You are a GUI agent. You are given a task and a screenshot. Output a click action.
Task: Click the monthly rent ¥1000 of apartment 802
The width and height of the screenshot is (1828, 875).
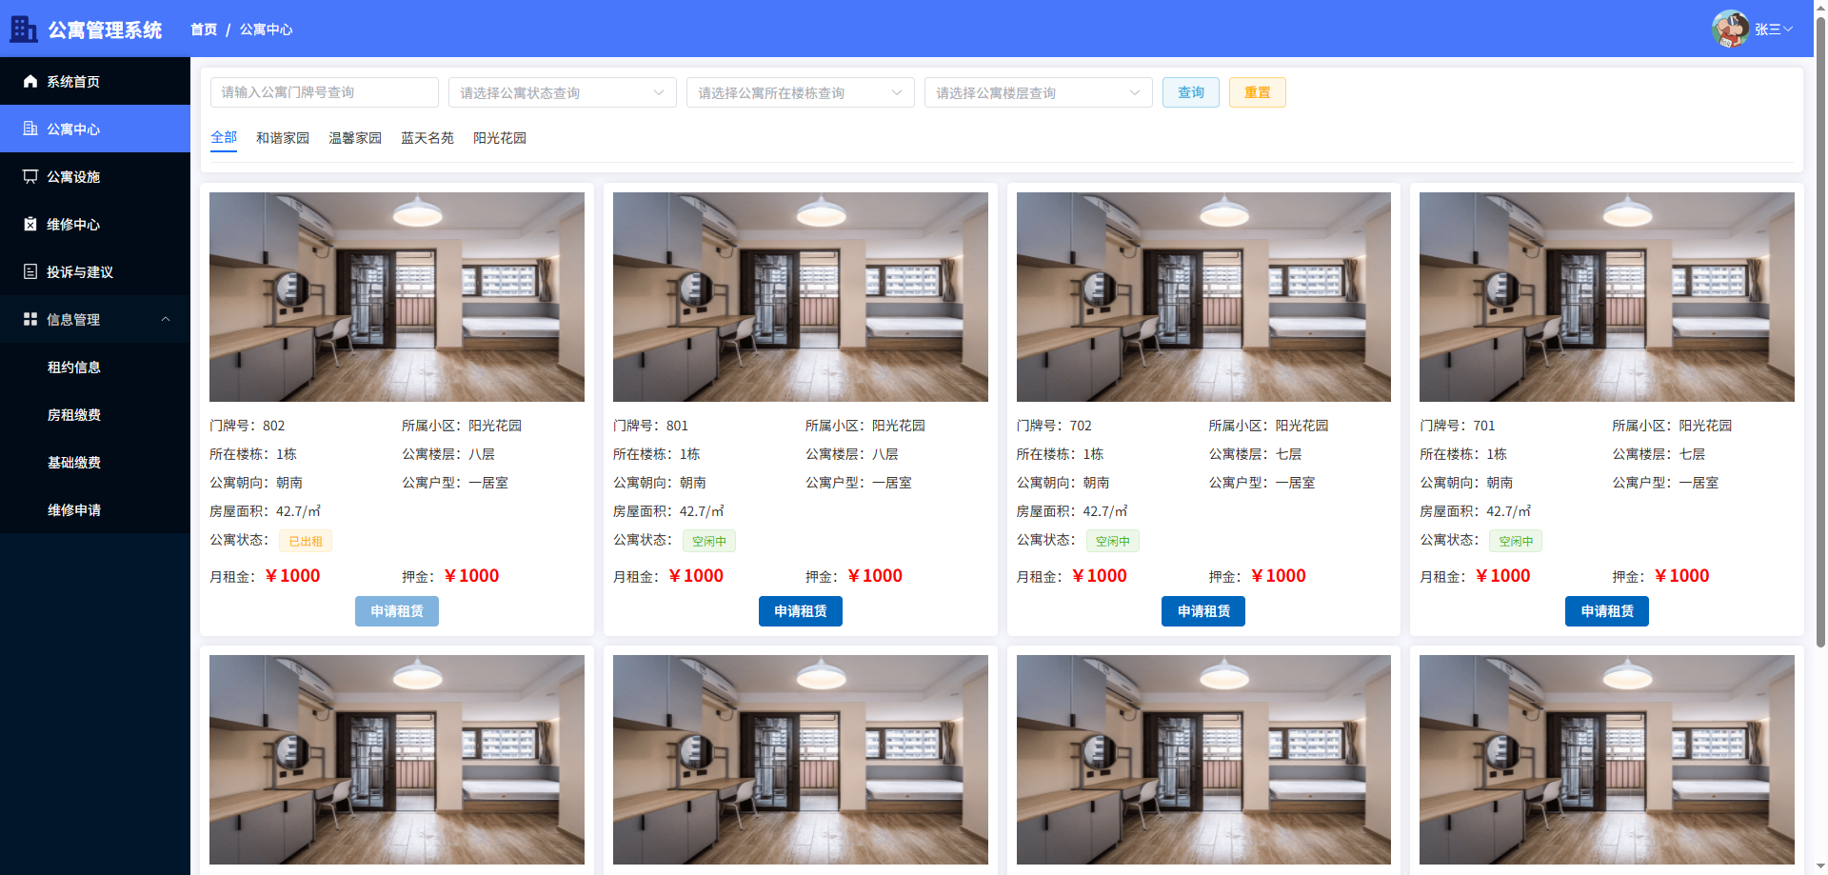pyautogui.click(x=292, y=576)
